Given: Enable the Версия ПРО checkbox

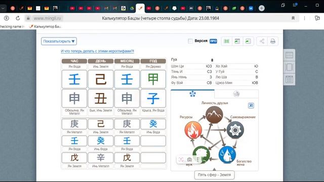Looking at the screenshot, I should coord(190,41).
